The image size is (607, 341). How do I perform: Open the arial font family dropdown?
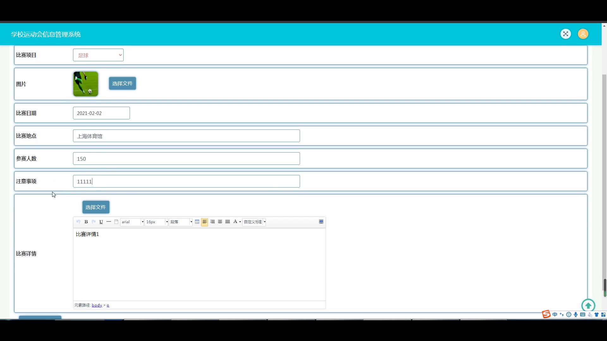coord(132,222)
